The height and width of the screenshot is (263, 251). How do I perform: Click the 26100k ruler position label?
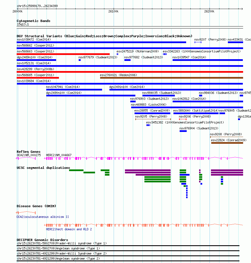(x=113, y=11)
